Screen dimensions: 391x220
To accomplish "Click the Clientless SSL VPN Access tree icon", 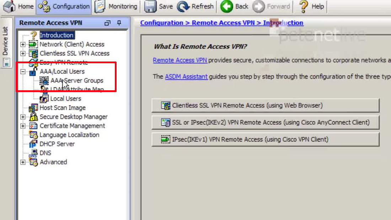I will (x=33, y=53).
